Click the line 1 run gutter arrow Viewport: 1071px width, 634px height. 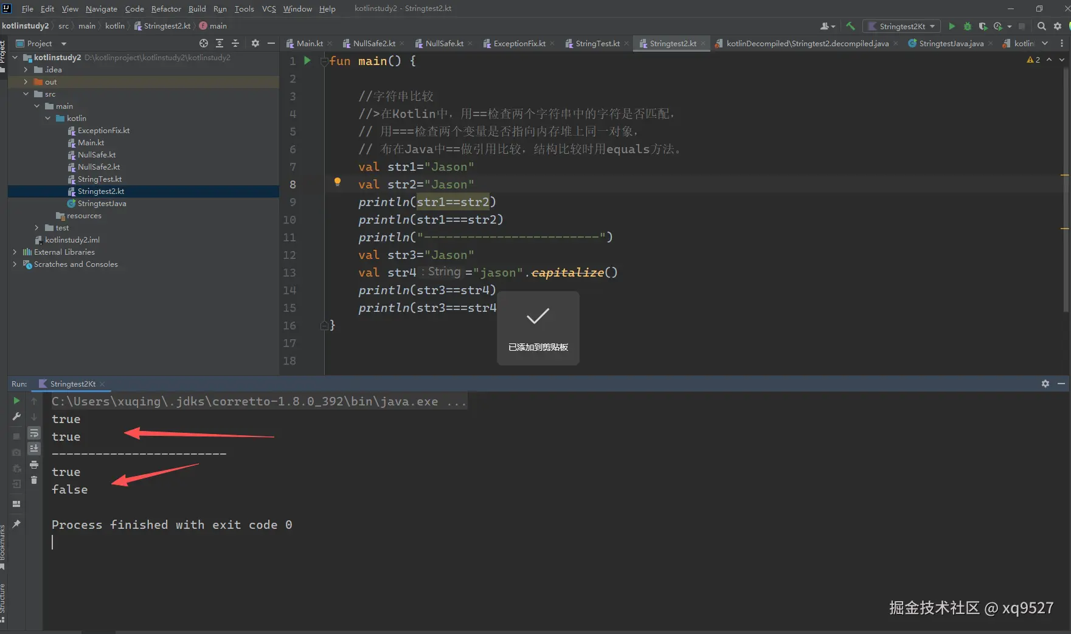pyautogui.click(x=307, y=61)
